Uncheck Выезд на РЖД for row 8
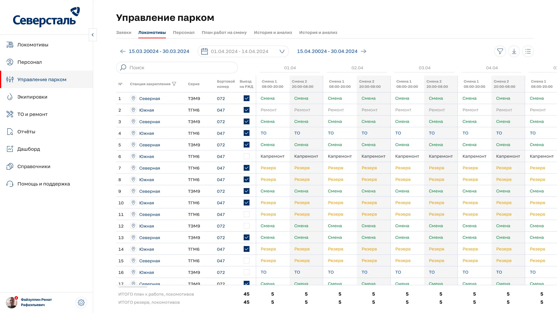Viewport: 557px width, 313px height. pyautogui.click(x=247, y=179)
